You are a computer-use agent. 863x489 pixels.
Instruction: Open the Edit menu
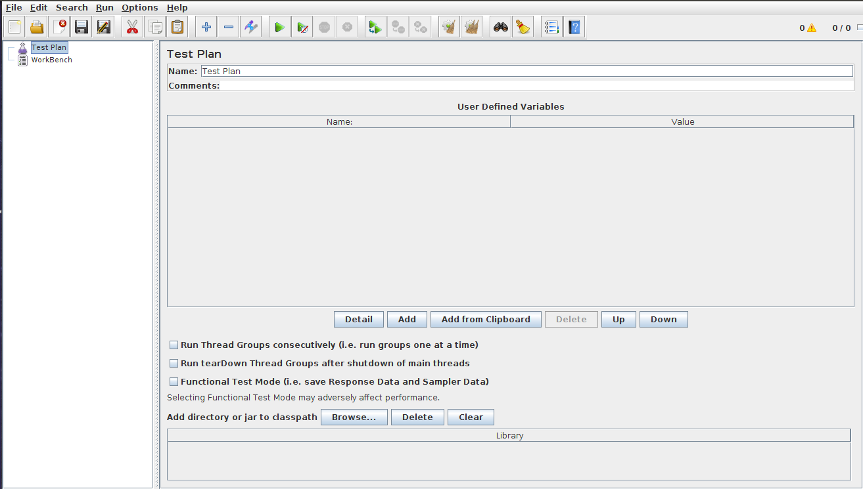click(x=39, y=7)
